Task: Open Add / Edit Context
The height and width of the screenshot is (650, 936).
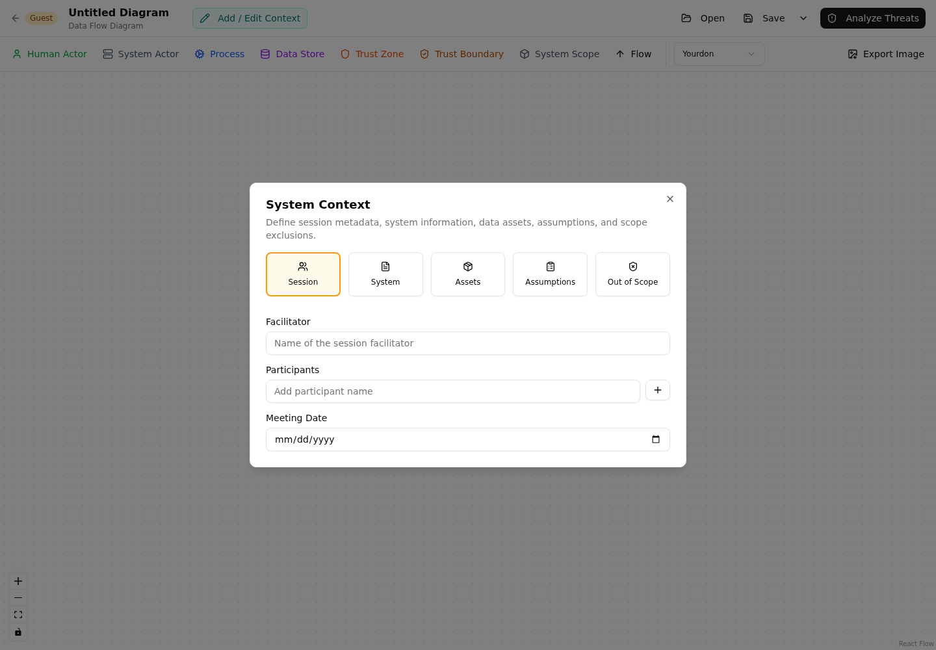Action: [250, 18]
